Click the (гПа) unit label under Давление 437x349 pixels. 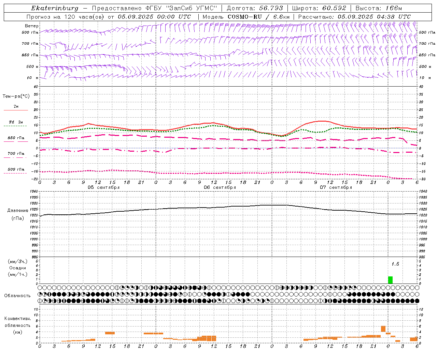(x=18, y=218)
